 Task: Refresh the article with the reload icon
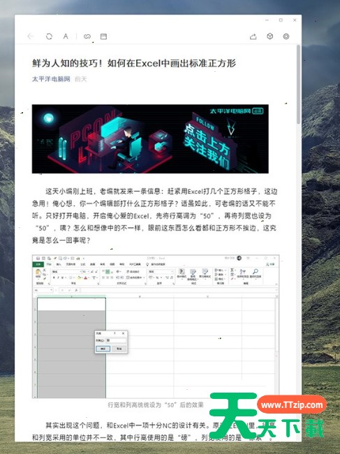(49, 36)
